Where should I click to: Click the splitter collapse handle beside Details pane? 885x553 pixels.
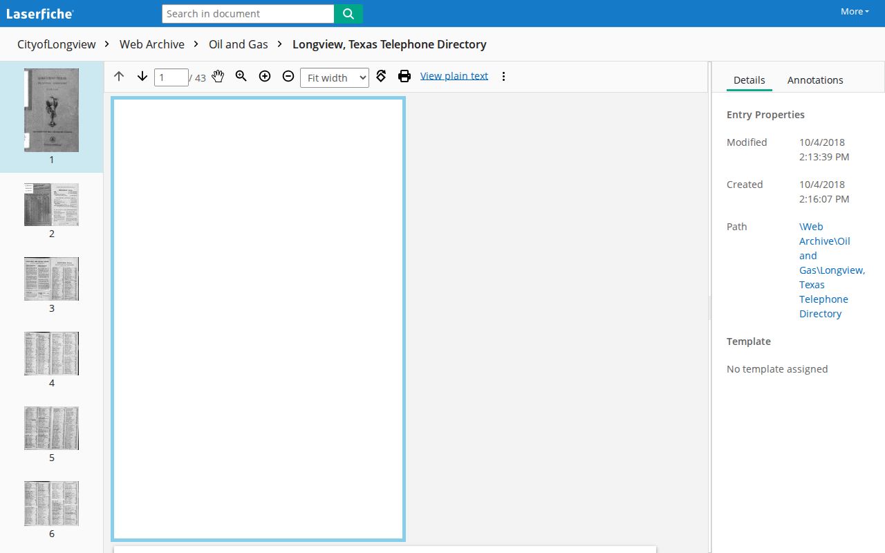click(x=709, y=308)
